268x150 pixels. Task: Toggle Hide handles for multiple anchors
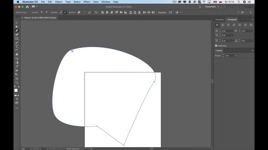(x=65, y=12)
